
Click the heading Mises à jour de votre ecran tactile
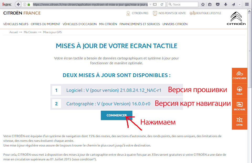point(116,46)
